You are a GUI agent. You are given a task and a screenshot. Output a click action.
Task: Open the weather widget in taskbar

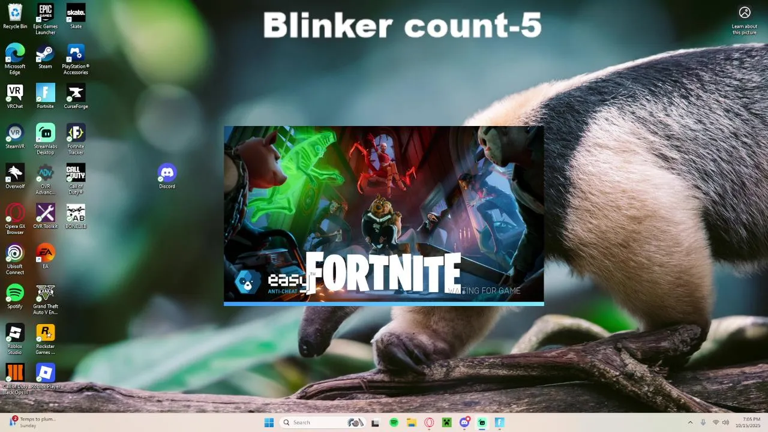pos(32,422)
